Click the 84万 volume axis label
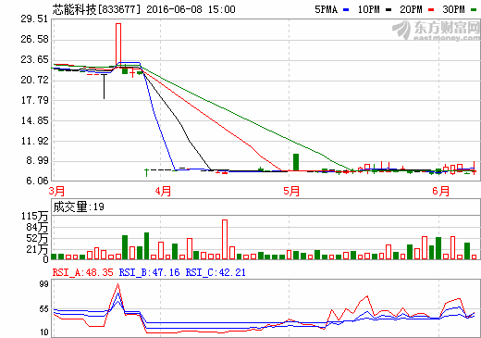 (x=37, y=227)
